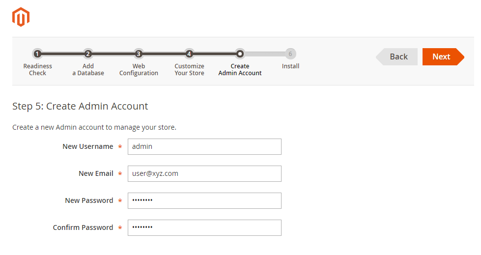Go to Readiness Check step label
The image size is (481, 255).
coord(37,70)
